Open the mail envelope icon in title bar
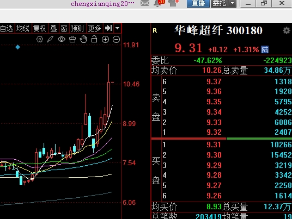292x219 pixels. coord(145,3)
